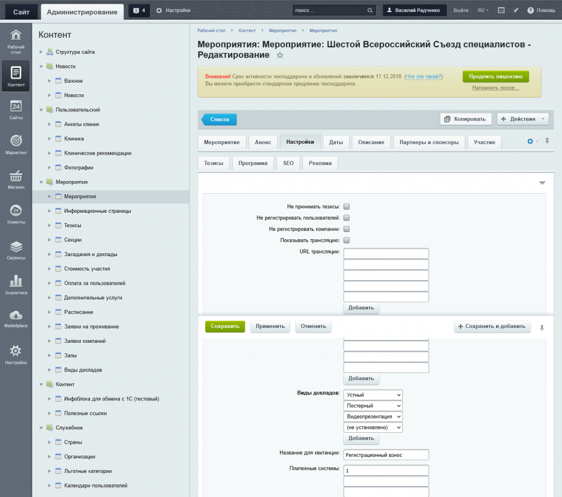Enable the Показывать трансляцию checkbox
Image resolution: width=562 pixels, height=497 pixels.
pyautogui.click(x=346, y=240)
